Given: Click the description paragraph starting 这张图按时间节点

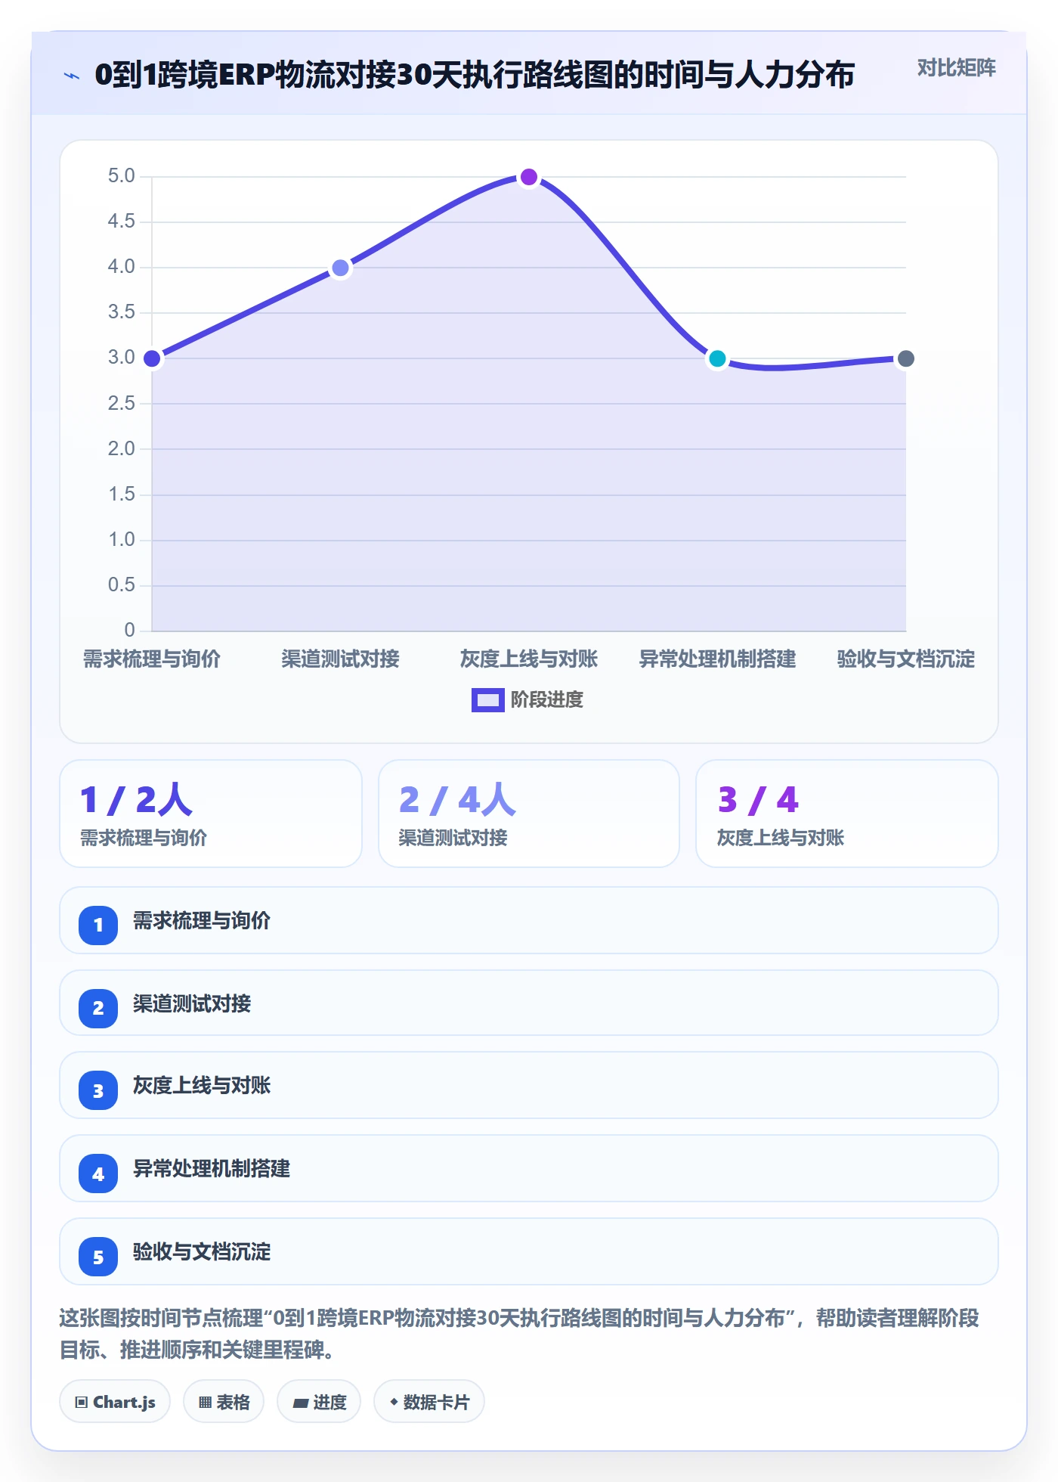Looking at the screenshot, I should click(x=520, y=1334).
